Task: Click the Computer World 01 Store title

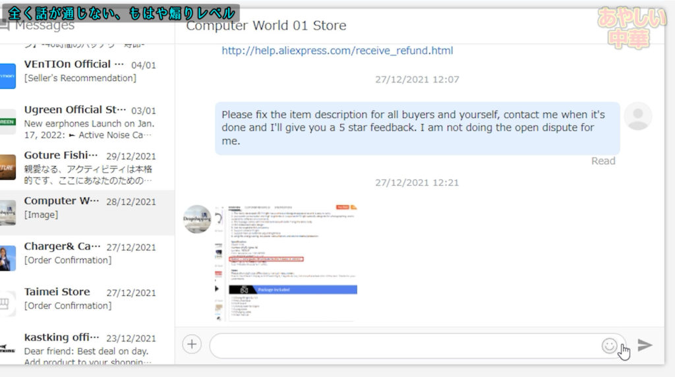Action: (x=266, y=26)
